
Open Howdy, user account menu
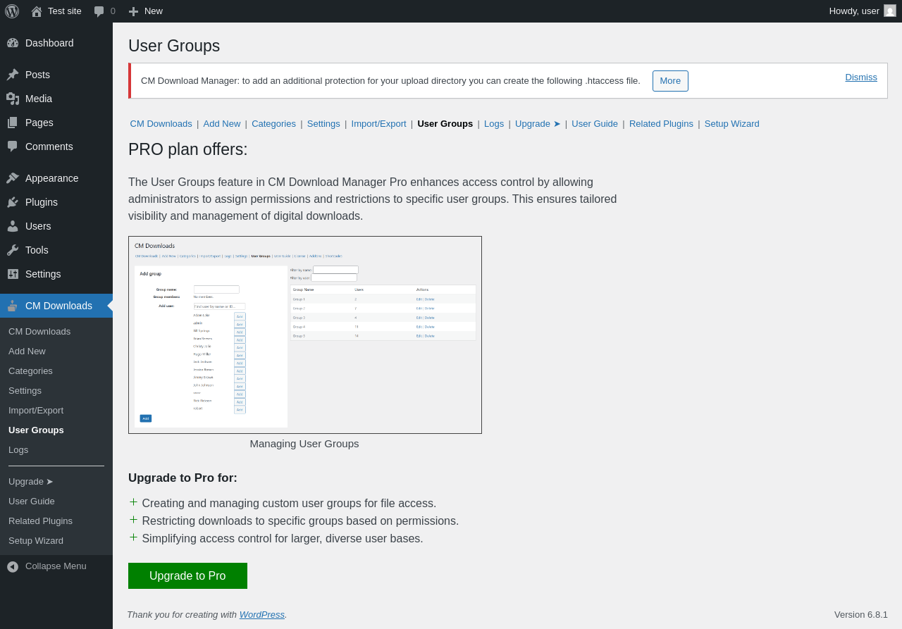pyautogui.click(x=863, y=11)
